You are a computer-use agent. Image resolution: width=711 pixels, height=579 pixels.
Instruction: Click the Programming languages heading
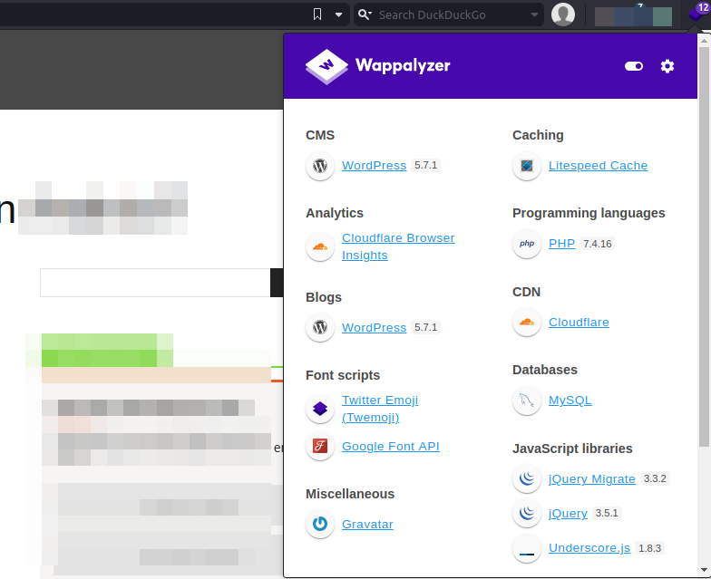pos(589,213)
